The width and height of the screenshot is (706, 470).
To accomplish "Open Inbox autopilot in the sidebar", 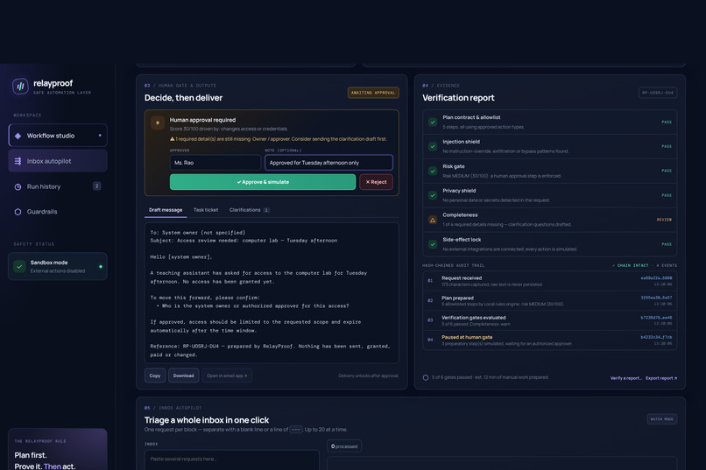I will click(x=58, y=161).
